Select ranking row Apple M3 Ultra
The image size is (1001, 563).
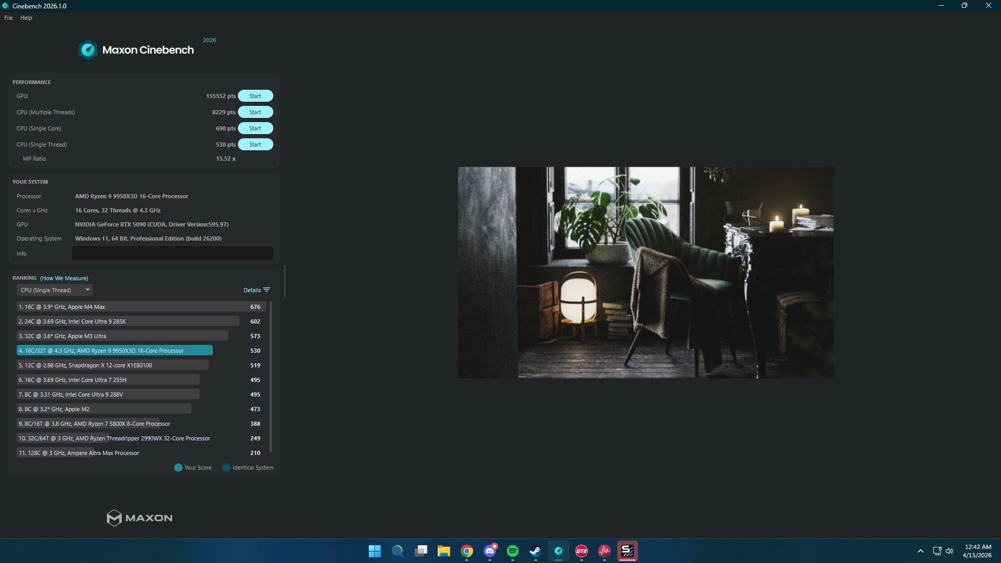[x=142, y=336]
